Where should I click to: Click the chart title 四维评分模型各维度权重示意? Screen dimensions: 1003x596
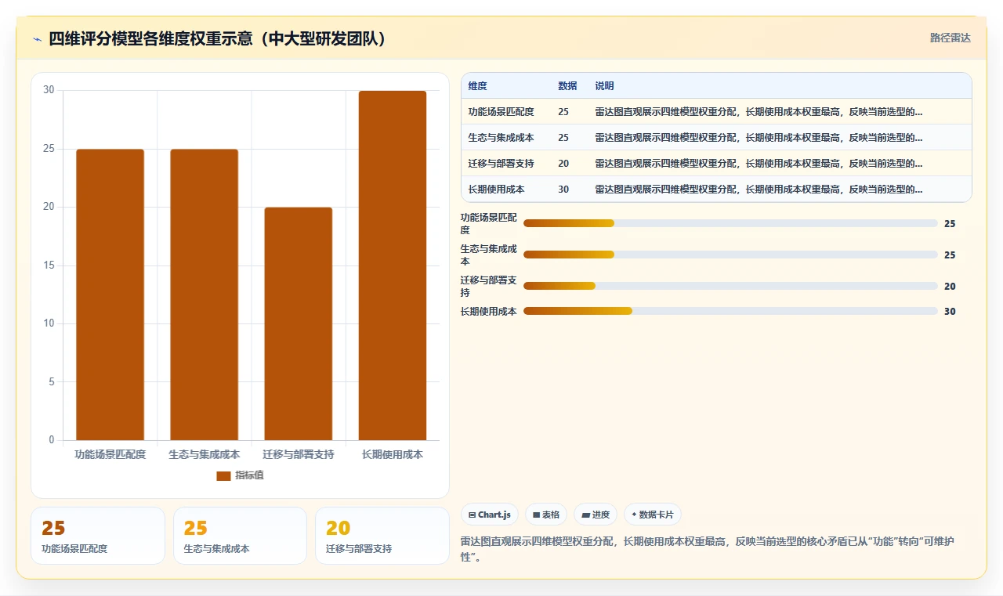tap(218, 39)
